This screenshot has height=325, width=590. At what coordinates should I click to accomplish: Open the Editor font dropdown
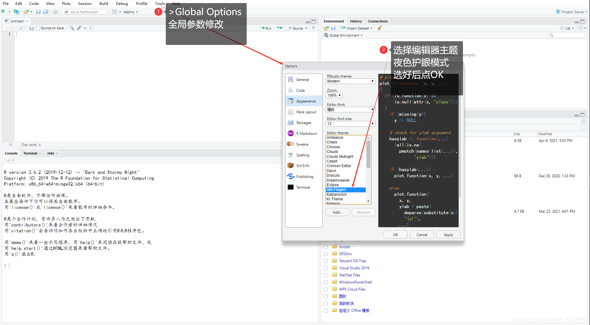(x=350, y=110)
